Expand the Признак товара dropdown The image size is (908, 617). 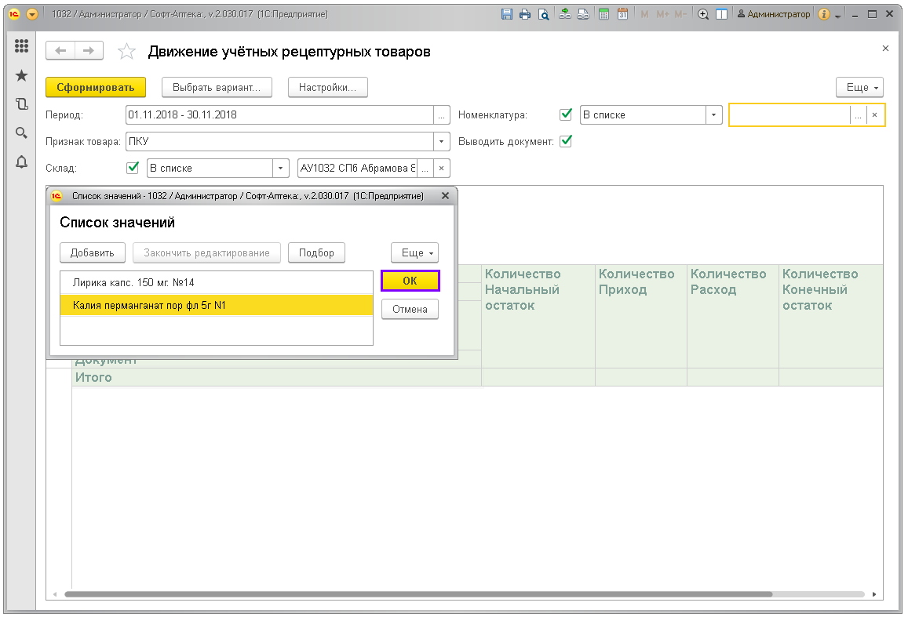(x=443, y=142)
